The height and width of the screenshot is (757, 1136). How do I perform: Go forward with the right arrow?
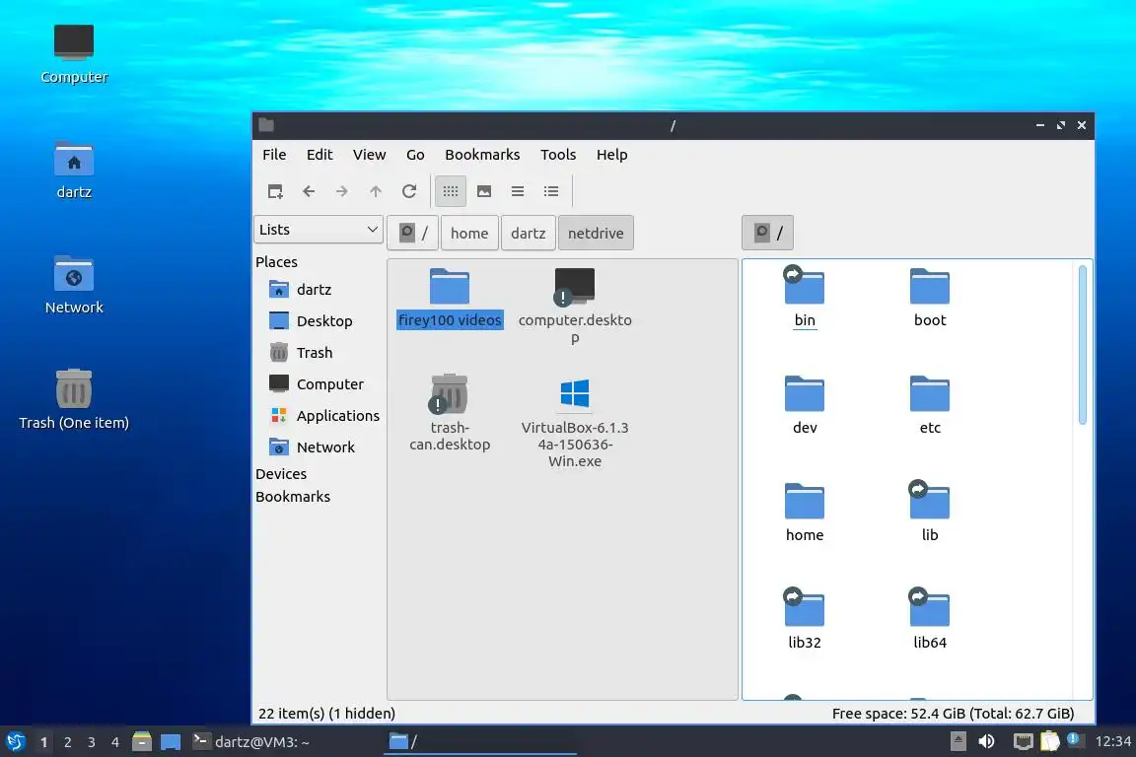click(x=342, y=191)
